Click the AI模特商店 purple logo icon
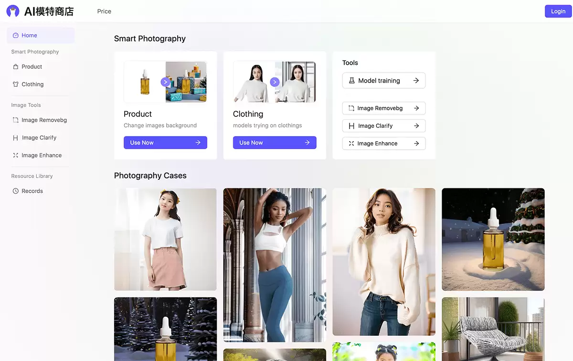The image size is (573, 361). pos(13,11)
